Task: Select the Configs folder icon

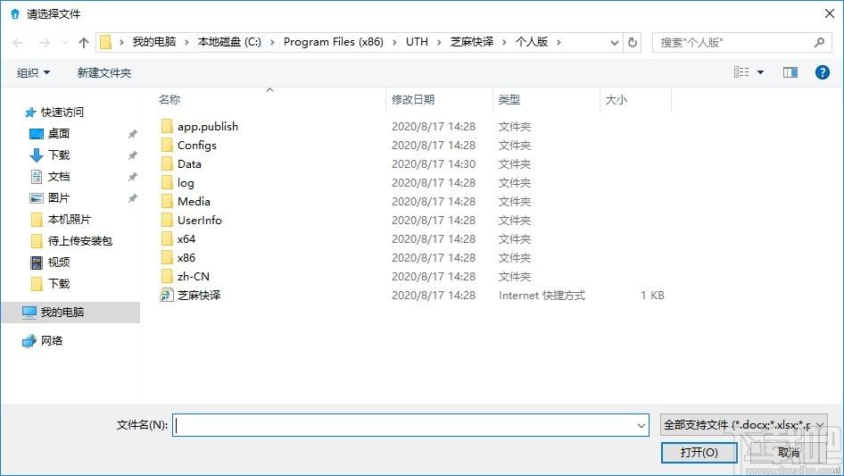Action: 167,145
